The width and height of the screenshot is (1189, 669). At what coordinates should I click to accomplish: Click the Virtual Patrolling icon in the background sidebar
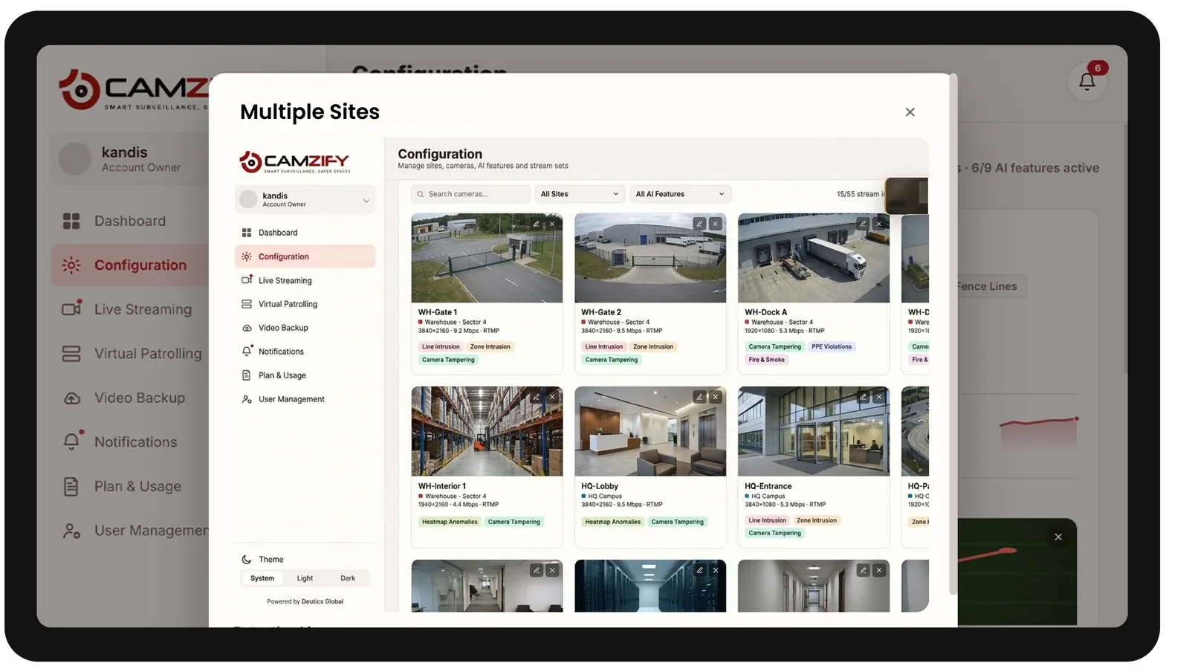(71, 354)
